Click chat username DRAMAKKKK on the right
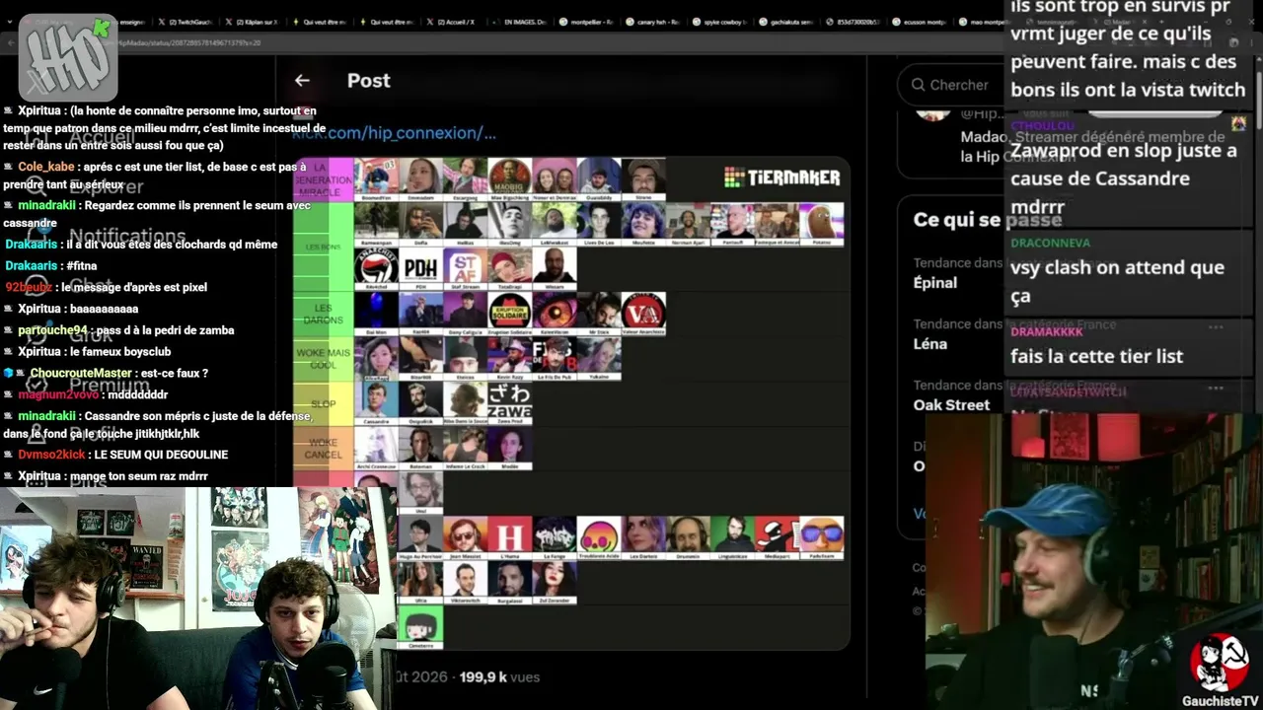 point(1046,332)
